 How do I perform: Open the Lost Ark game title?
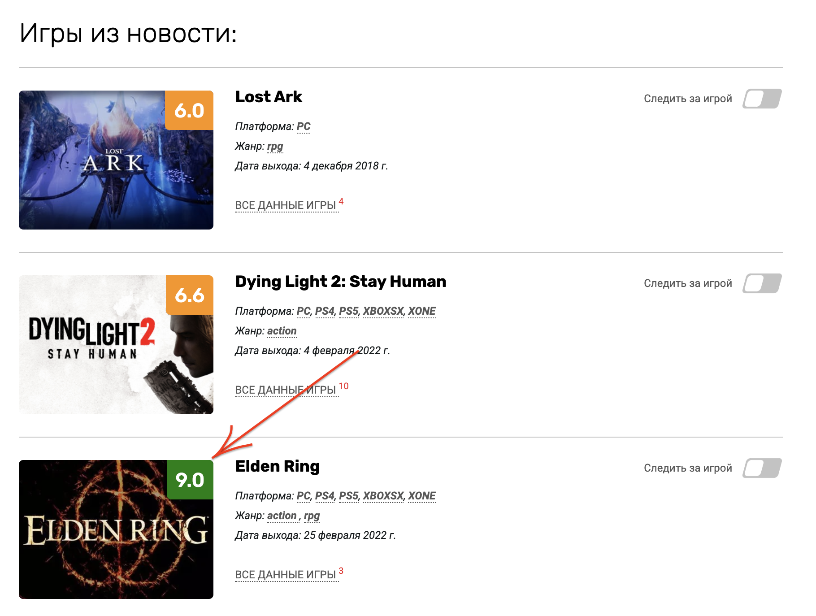click(269, 97)
